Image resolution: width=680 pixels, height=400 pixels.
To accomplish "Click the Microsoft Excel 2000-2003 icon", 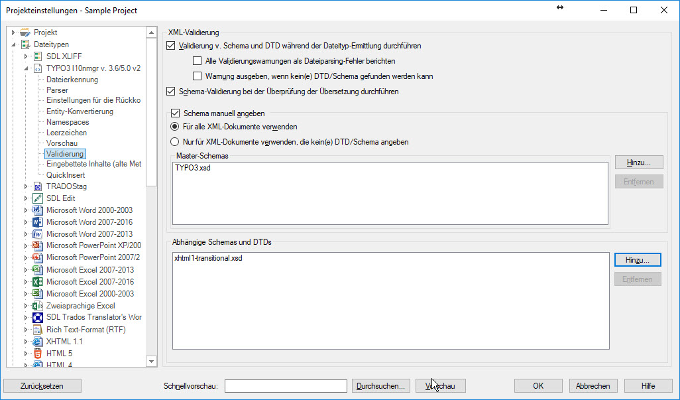I will (38, 294).
